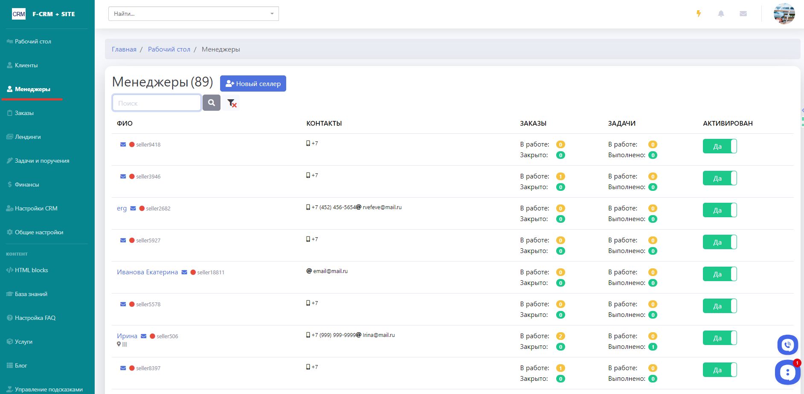Disable the activated toggle for erg

[720, 210]
